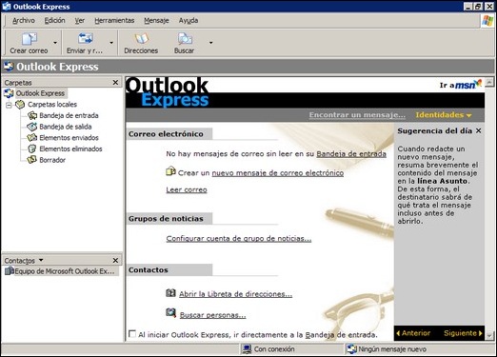
Task: Enable going directly to Bandeja de entrada on startup
Action: pos(132,334)
